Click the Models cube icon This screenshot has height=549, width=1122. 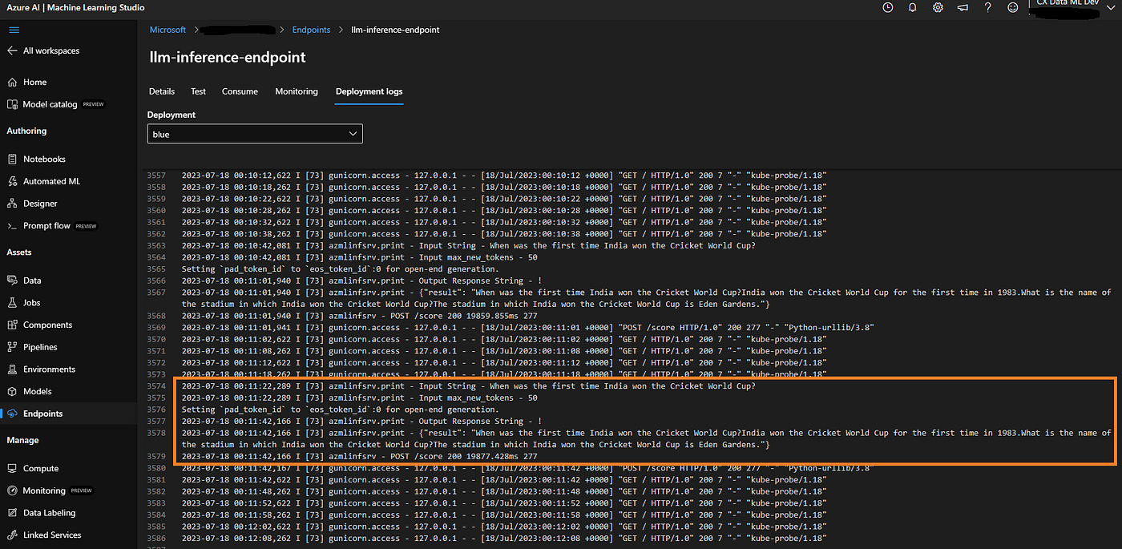click(x=12, y=391)
